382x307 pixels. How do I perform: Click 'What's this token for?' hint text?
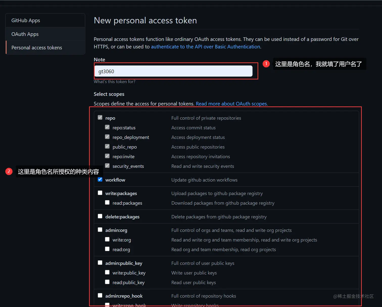coord(114,82)
